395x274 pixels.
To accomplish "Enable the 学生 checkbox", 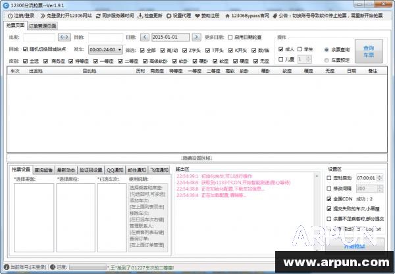I will [300, 49].
